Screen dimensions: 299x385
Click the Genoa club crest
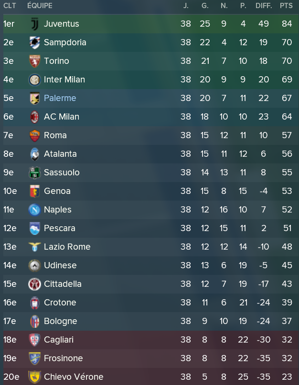35,191
